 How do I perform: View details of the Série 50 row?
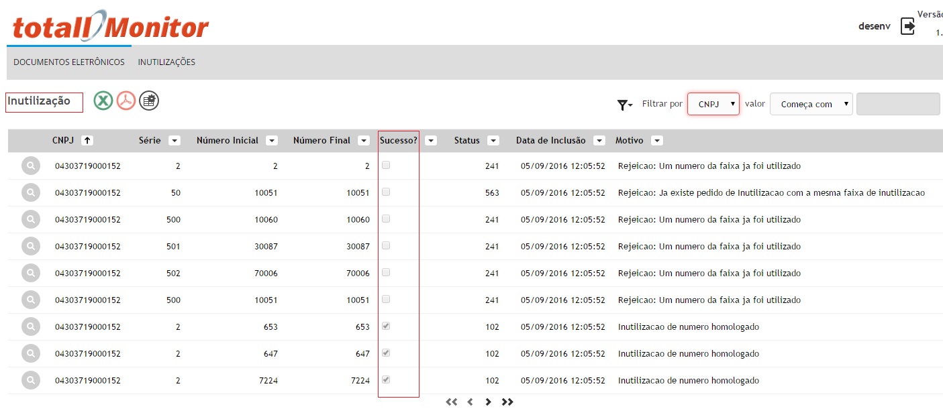[x=31, y=192]
